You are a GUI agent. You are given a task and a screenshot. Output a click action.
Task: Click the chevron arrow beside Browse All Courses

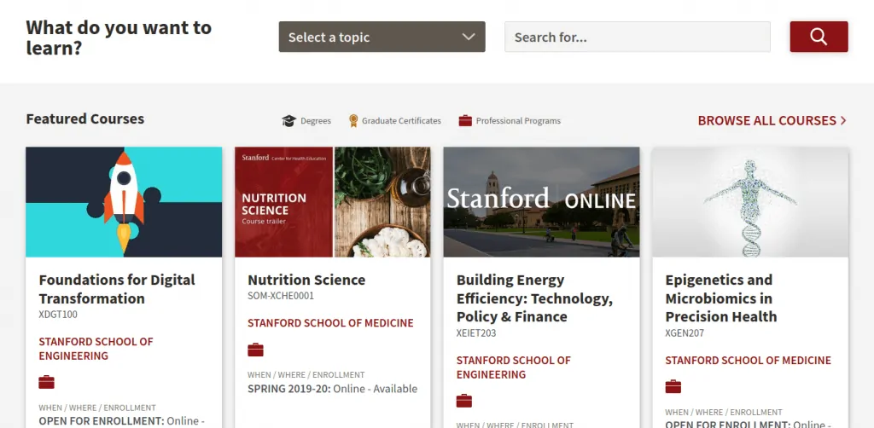pyautogui.click(x=843, y=121)
